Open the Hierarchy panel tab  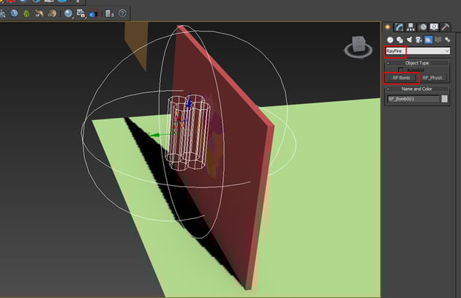[x=411, y=27]
